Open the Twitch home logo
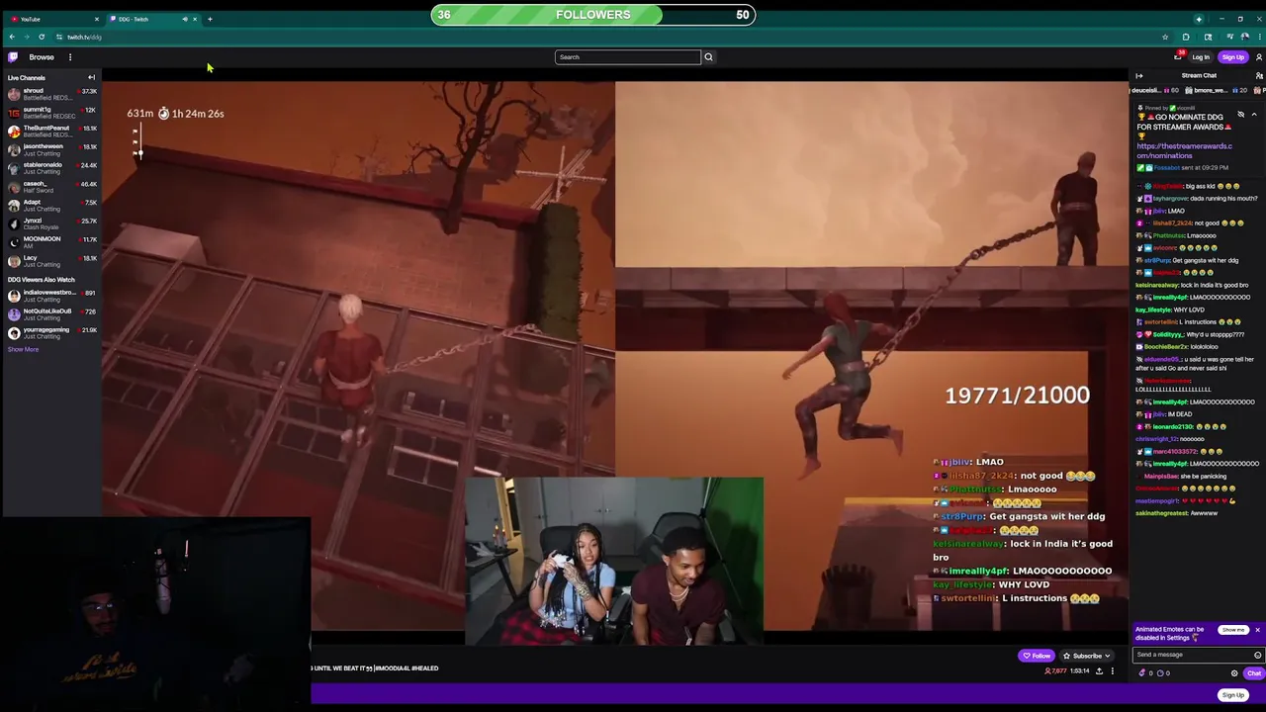 (x=13, y=57)
